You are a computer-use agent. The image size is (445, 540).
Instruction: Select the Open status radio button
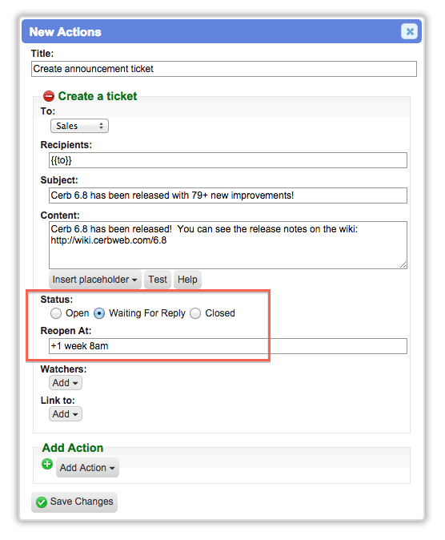[x=56, y=313]
